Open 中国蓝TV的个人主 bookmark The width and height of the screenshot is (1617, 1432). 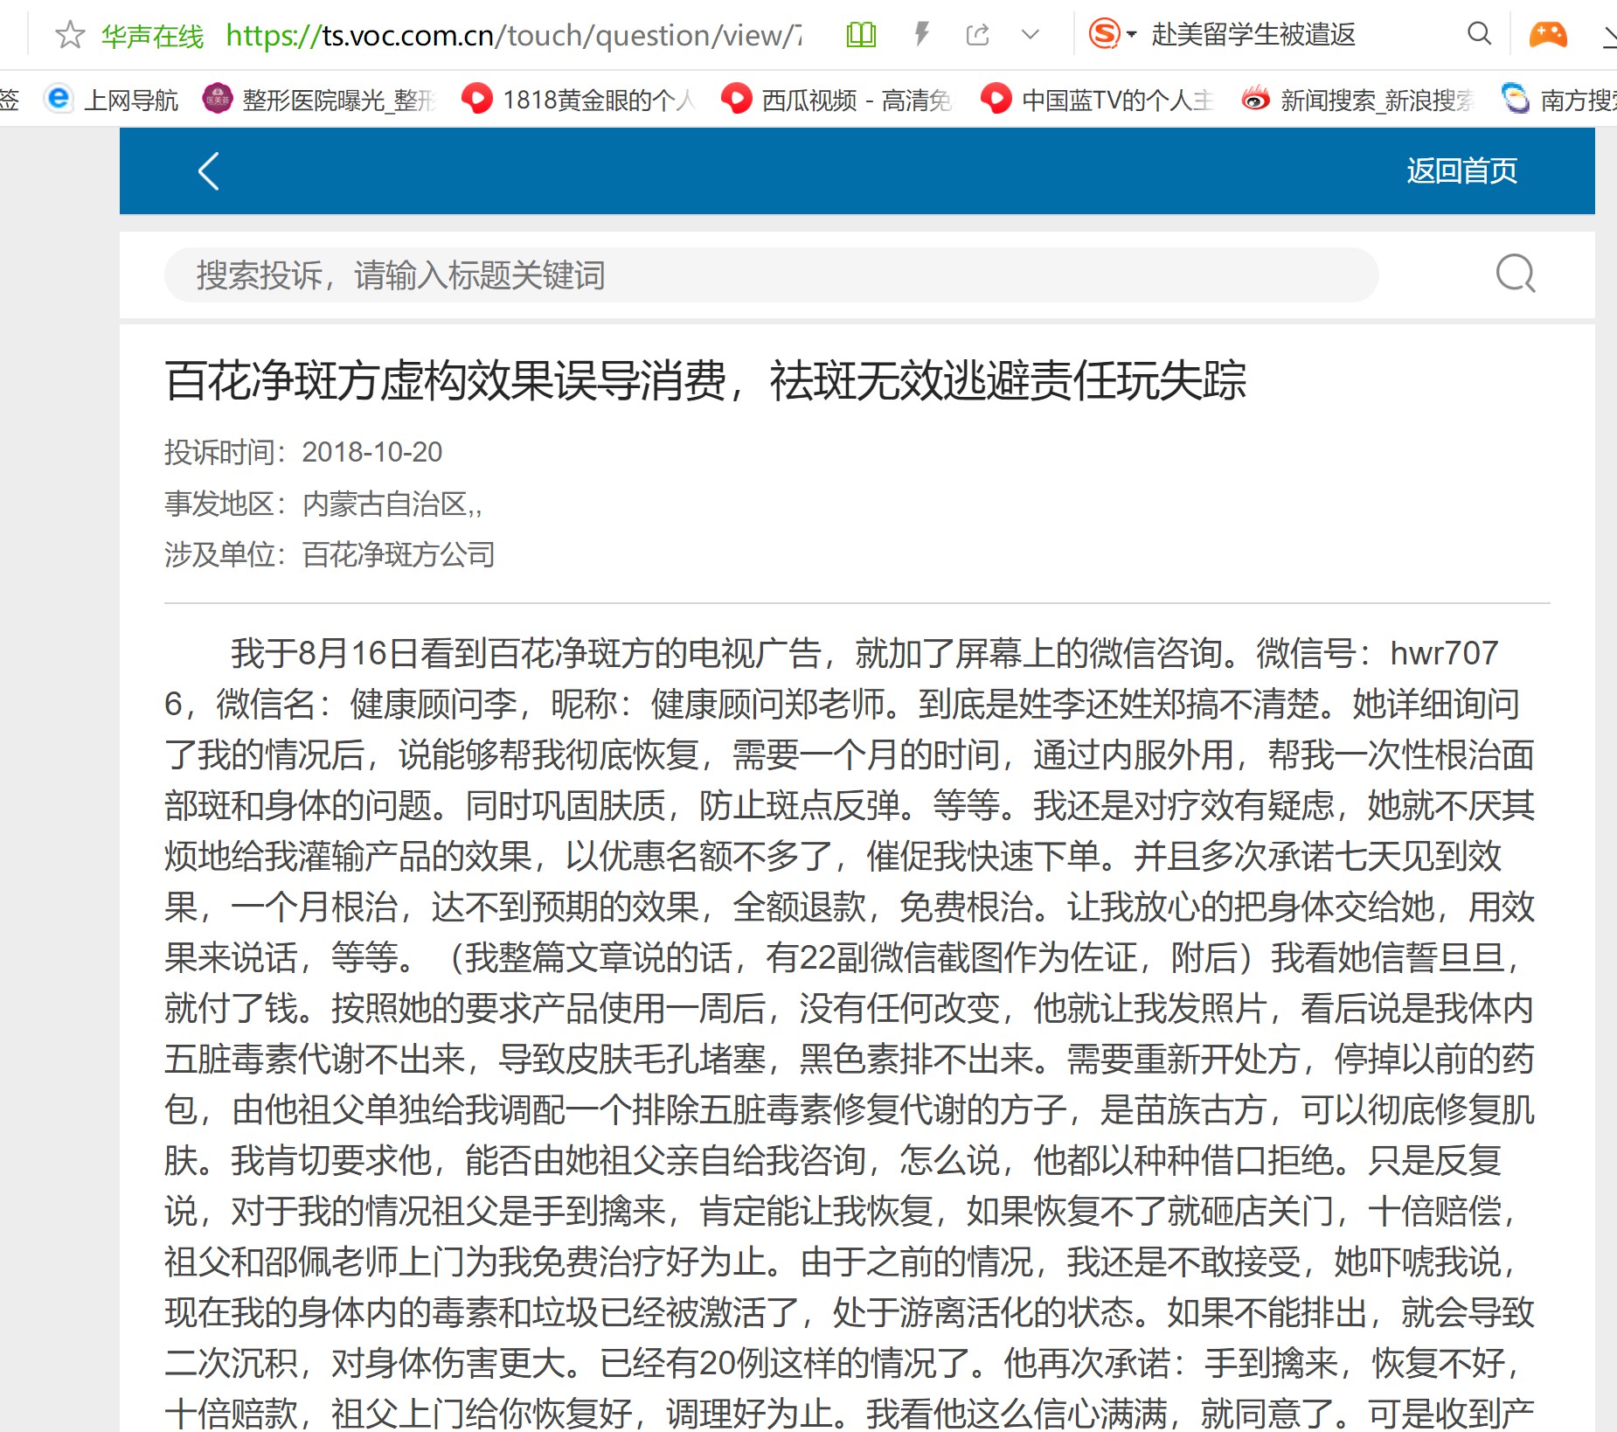click(x=1098, y=100)
